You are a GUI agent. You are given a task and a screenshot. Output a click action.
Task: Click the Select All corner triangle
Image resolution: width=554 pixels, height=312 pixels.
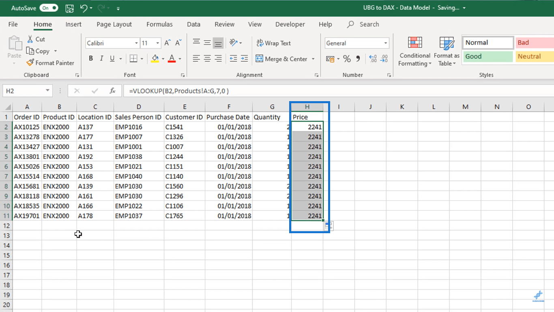[x=8, y=107]
